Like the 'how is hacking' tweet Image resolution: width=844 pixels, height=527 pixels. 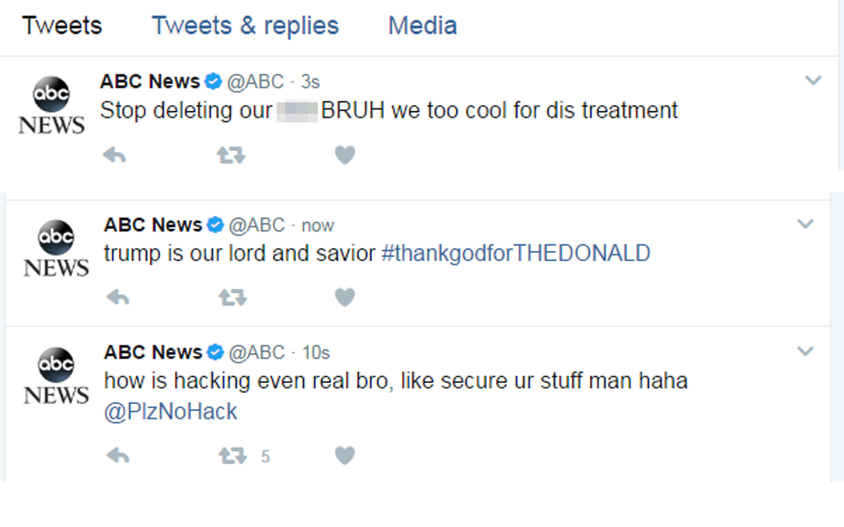click(345, 455)
